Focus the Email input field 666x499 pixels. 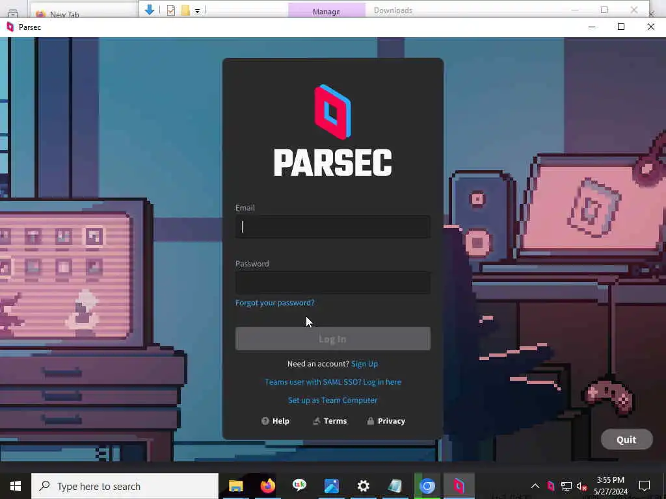[332, 227]
